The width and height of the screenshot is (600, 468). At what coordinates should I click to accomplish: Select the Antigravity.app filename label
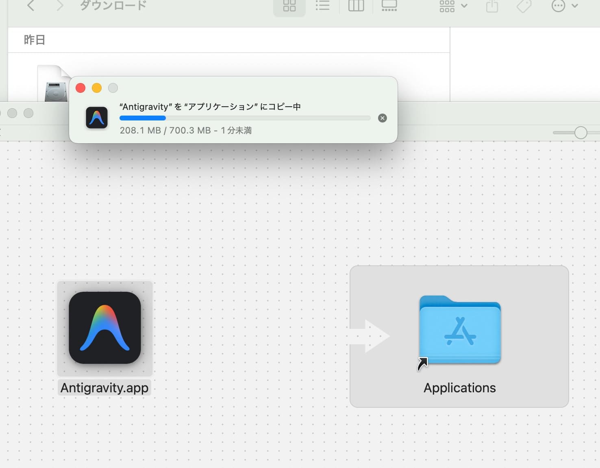tap(104, 388)
